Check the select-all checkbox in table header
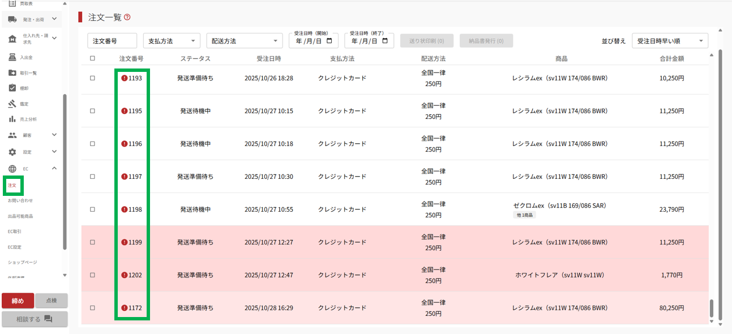The width and height of the screenshot is (732, 334). tap(92, 58)
